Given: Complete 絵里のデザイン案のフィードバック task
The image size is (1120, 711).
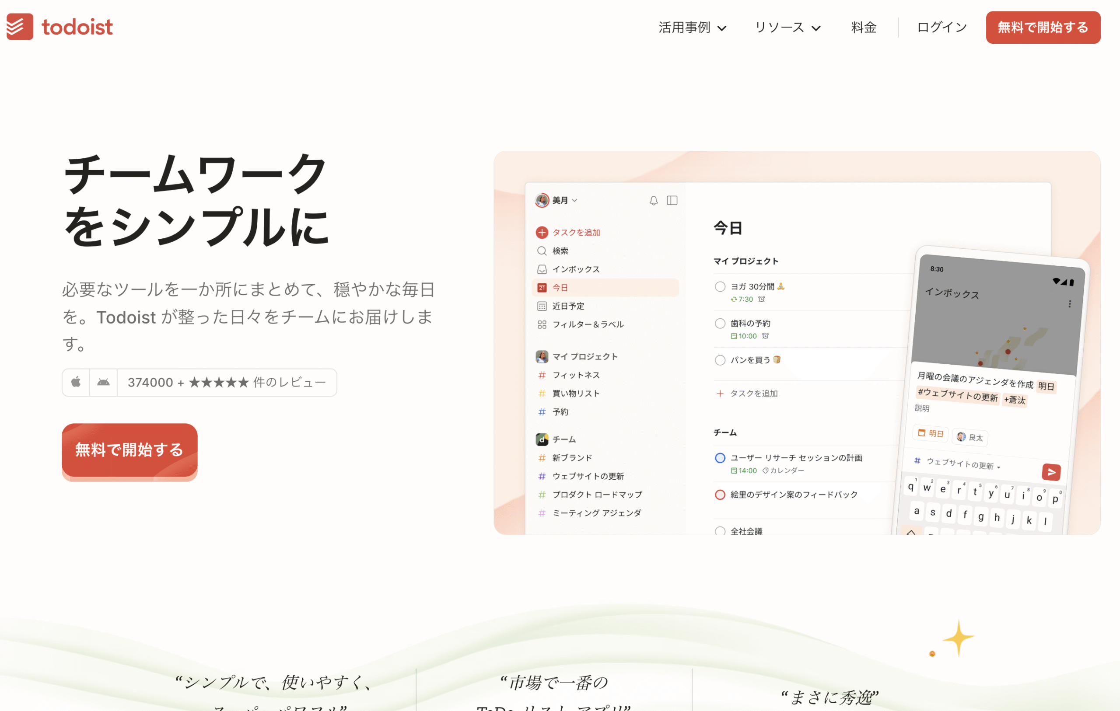Looking at the screenshot, I should pos(720,494).
